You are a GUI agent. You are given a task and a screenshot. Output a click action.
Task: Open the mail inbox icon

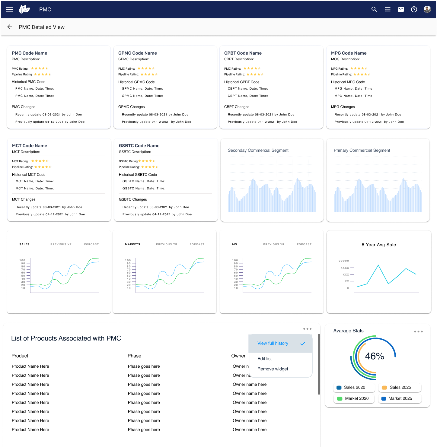tap(401, 9)
